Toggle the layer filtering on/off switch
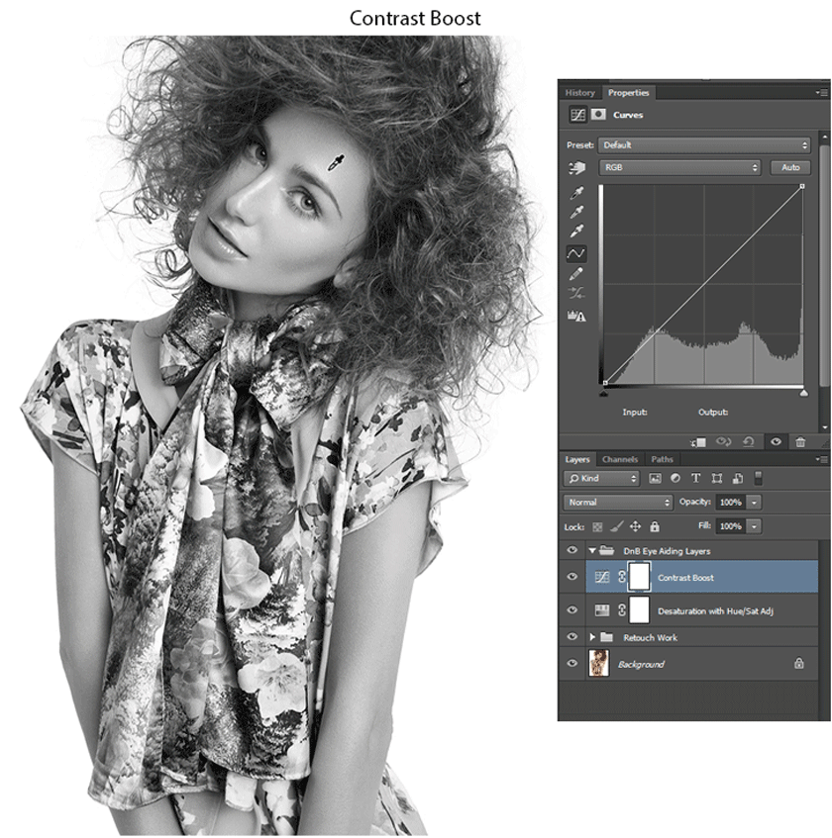 pos(758,478)
